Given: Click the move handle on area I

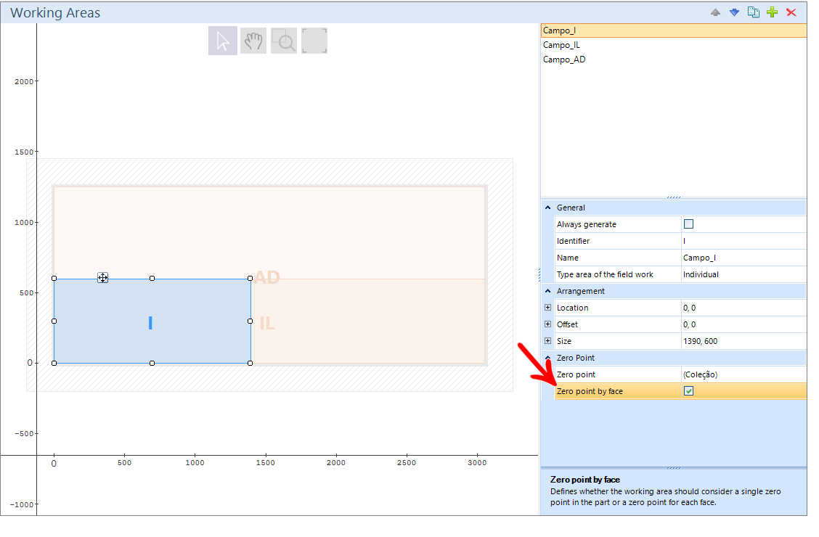Looking at the screenshot, I should pos(103,278).
